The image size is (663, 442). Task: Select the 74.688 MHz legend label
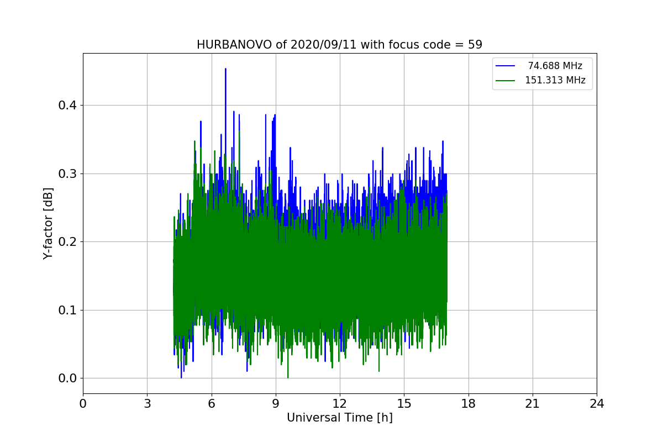(x=555, y=66)
